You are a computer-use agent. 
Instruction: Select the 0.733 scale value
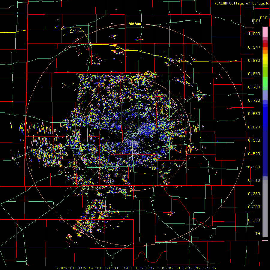(254, 100)
